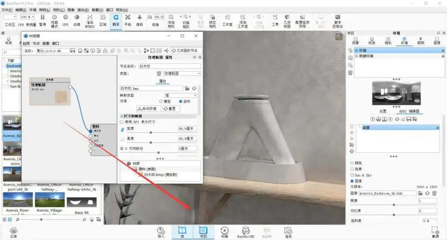Open the 映射类型 dropdown
Image resolution: width=447 pixels, height=240 pixels.
(x=181, y=95)
